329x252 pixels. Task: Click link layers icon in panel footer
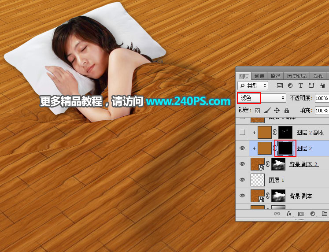[x=277, y=214]
